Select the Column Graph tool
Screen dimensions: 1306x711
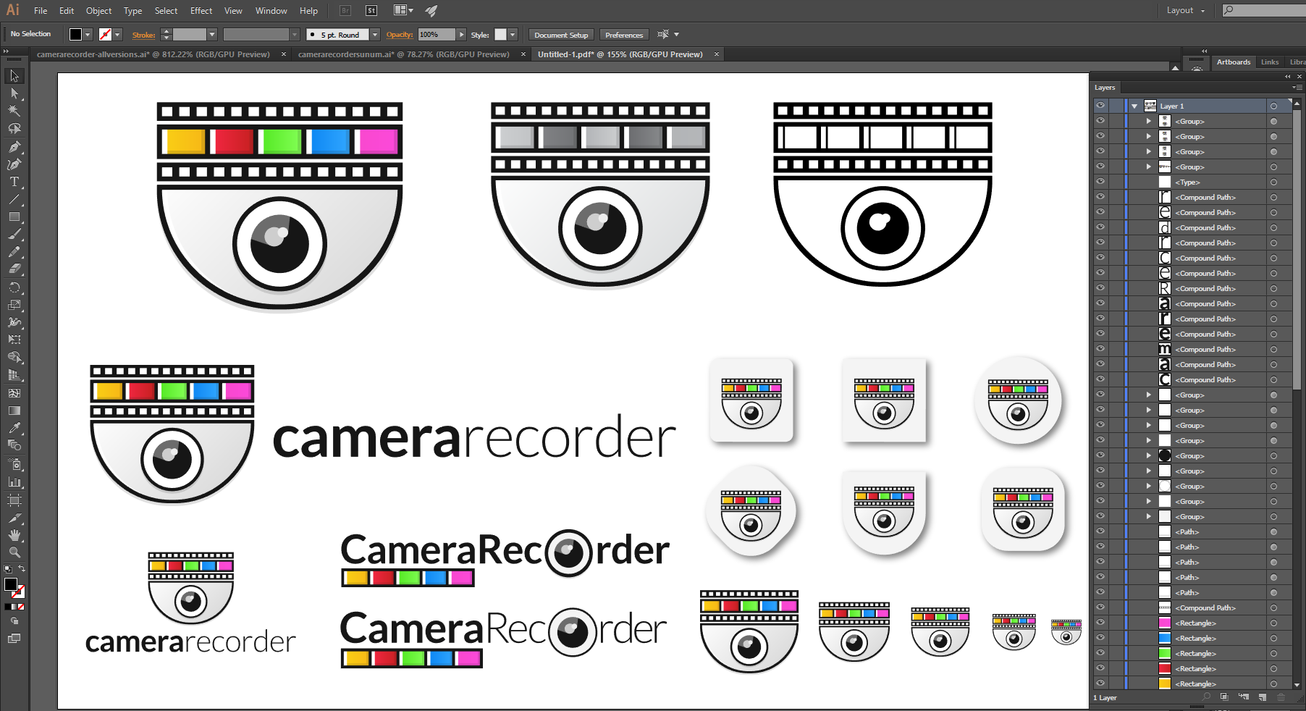pos(14,481)
